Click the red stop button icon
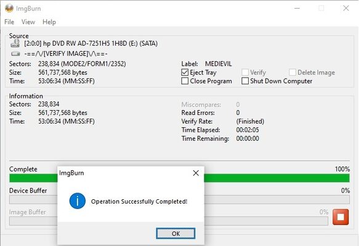 341,216
